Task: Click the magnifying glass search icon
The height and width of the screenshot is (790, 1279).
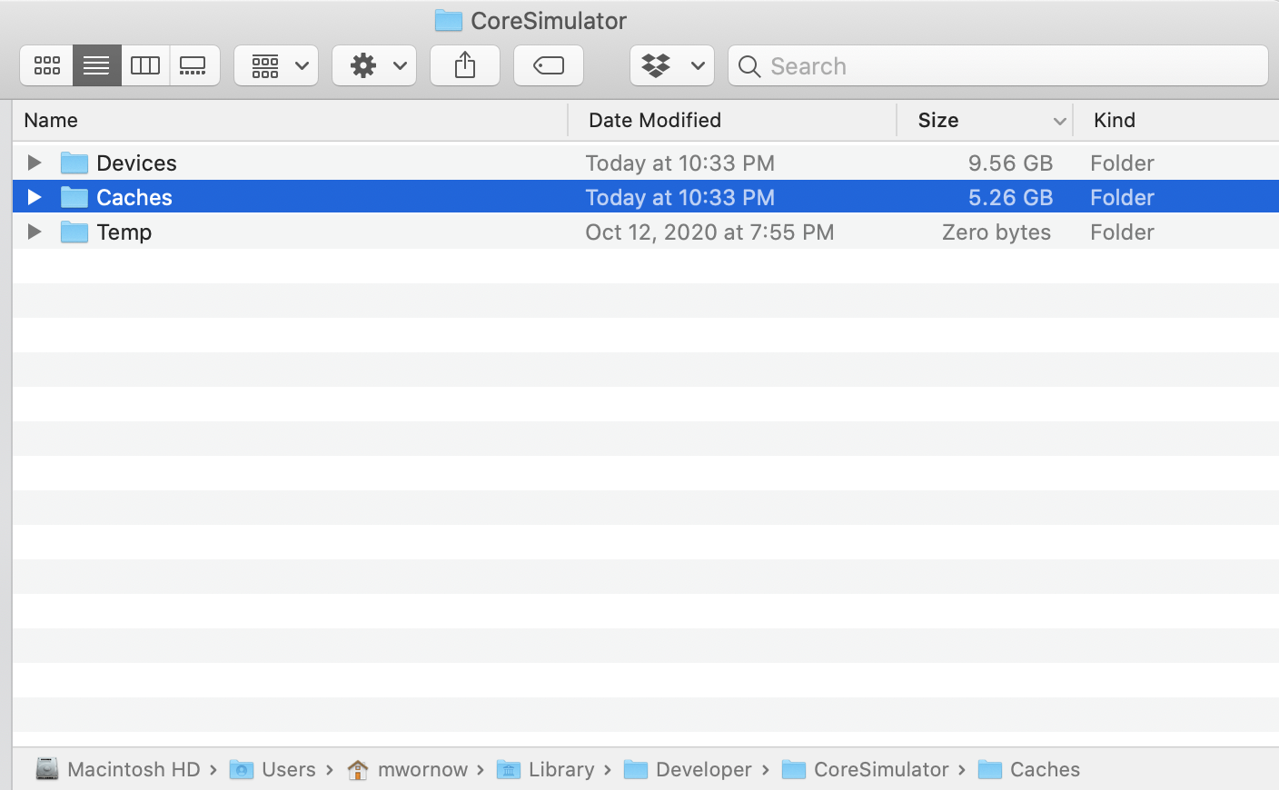Action: click(749, 66)
